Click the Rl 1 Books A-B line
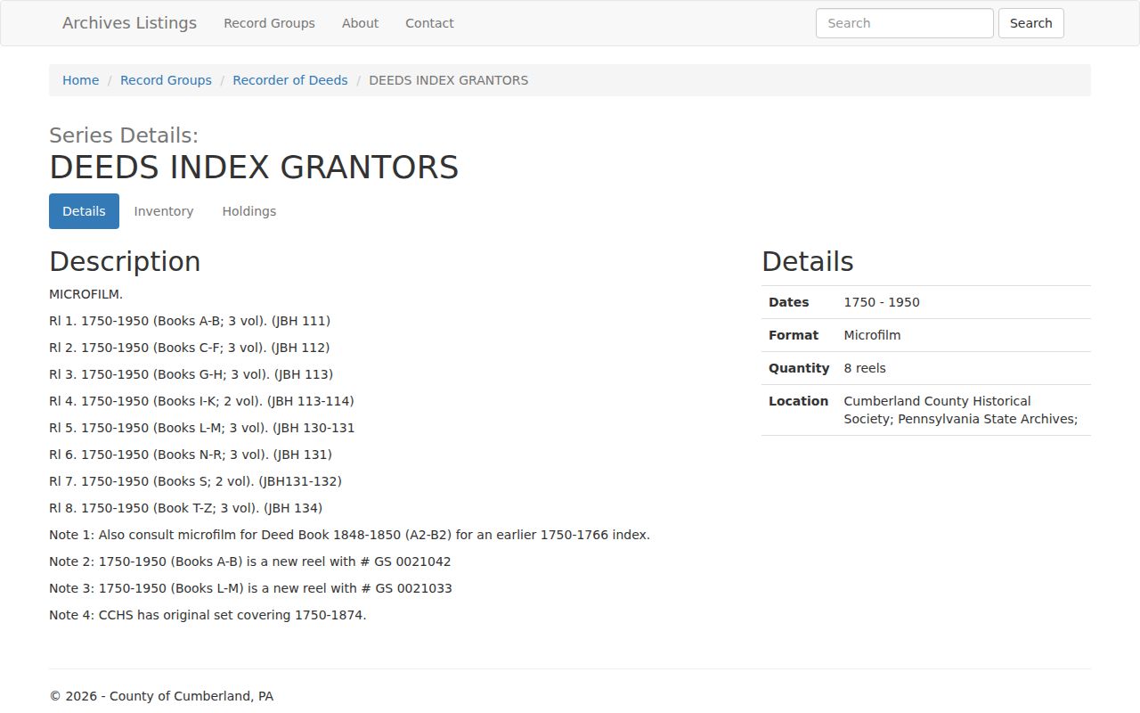Screen dimensions: 1140x713 click(x=190, y=321)
